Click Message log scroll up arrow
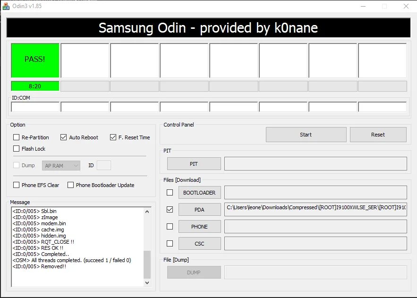This screenshot has height=298, width=417. (147, 212)
